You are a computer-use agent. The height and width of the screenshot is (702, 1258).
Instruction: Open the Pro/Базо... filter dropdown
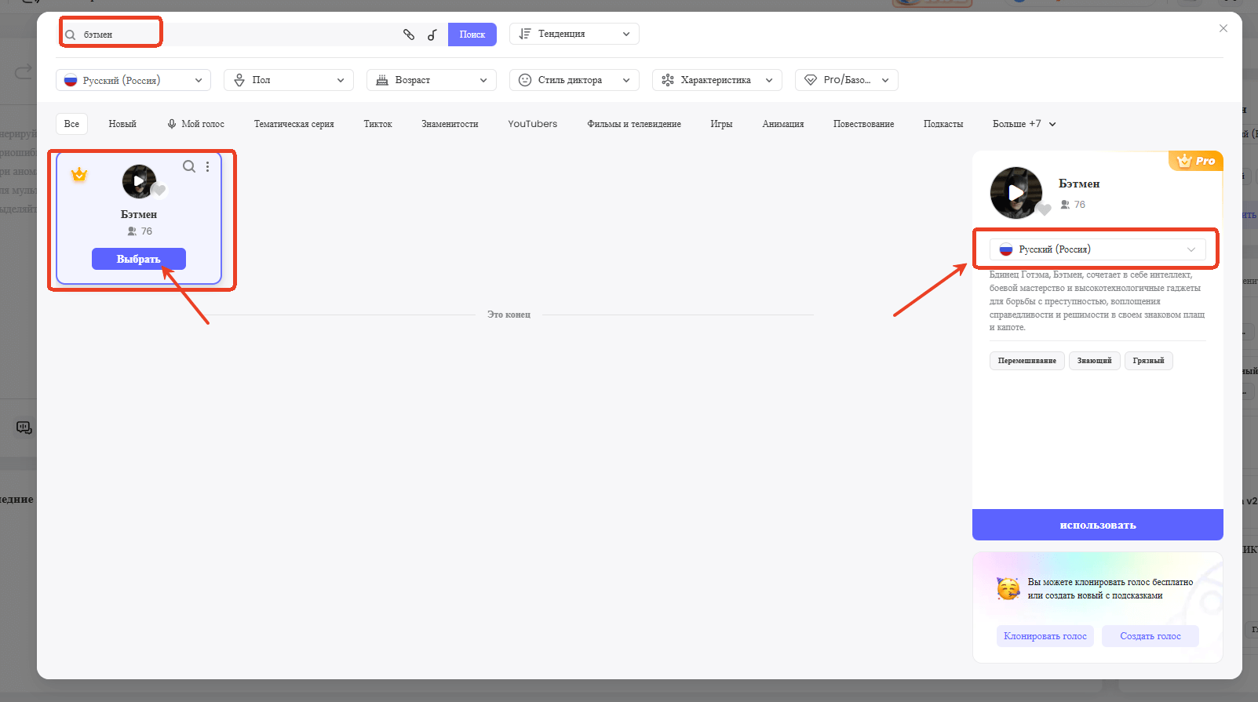[847, 80]
